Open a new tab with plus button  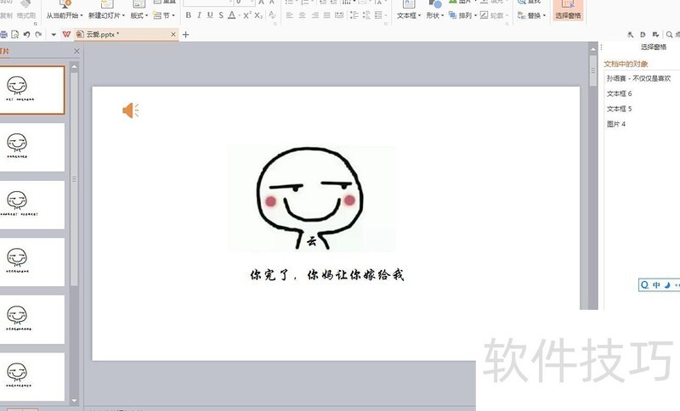[x=186, y=35]
